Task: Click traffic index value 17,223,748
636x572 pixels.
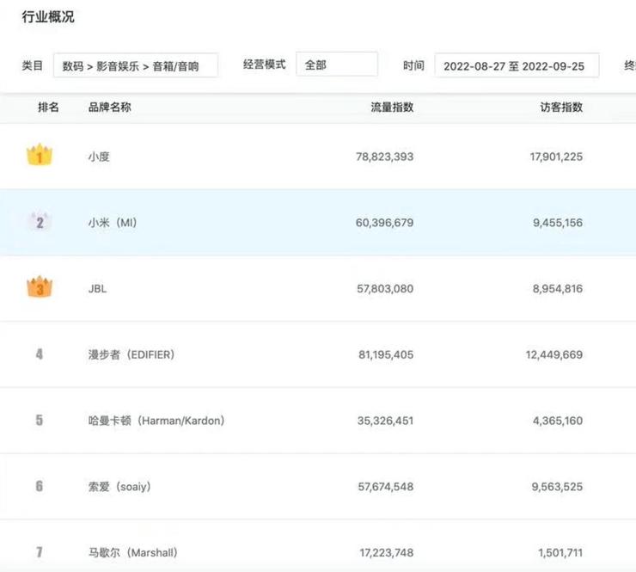Action: [387, 552]
